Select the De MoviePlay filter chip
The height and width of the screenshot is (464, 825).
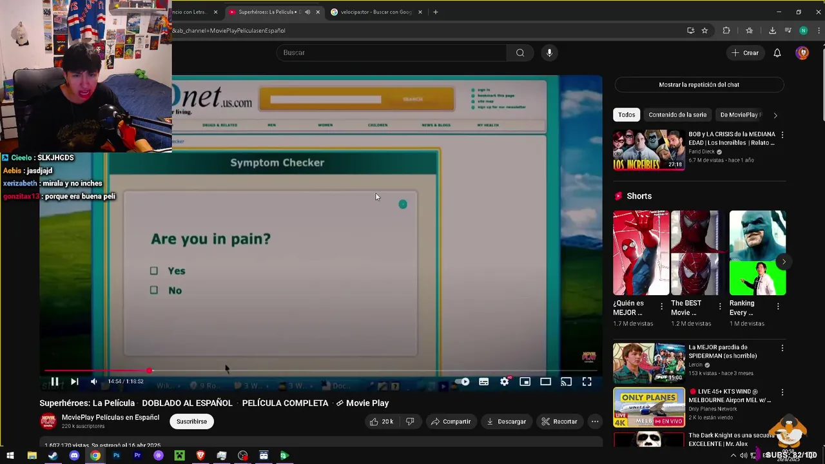tap(740, 115)
